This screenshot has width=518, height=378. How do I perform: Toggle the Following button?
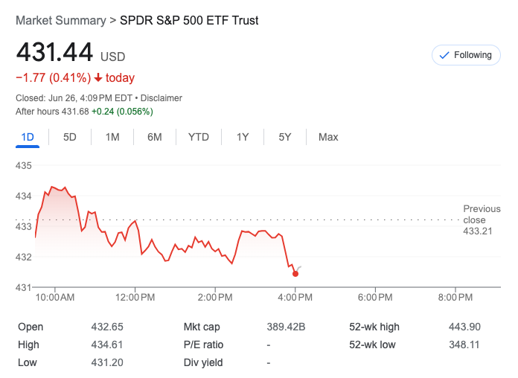467,55
